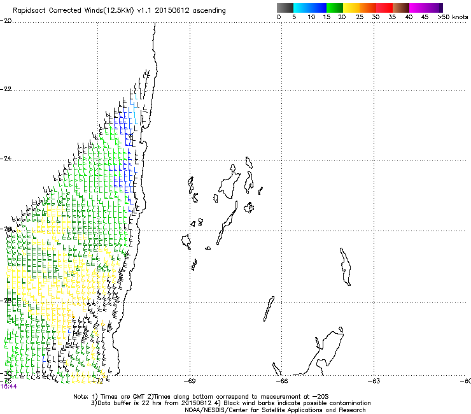Click the brown 35-40 knots legend color
471x414 pixels.
pyautogui.click(x=401, y=8)
